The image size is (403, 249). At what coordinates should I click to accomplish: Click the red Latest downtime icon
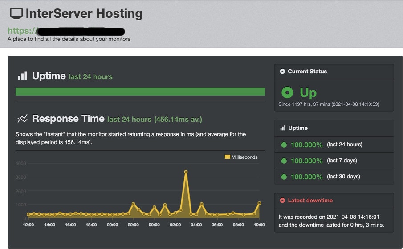coord(282,201)
